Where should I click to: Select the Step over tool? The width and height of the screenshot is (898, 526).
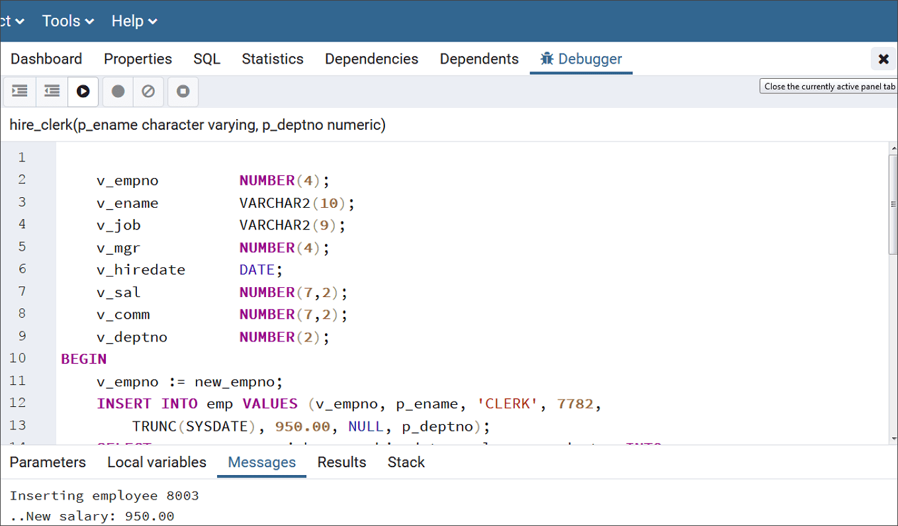point(51,91)
